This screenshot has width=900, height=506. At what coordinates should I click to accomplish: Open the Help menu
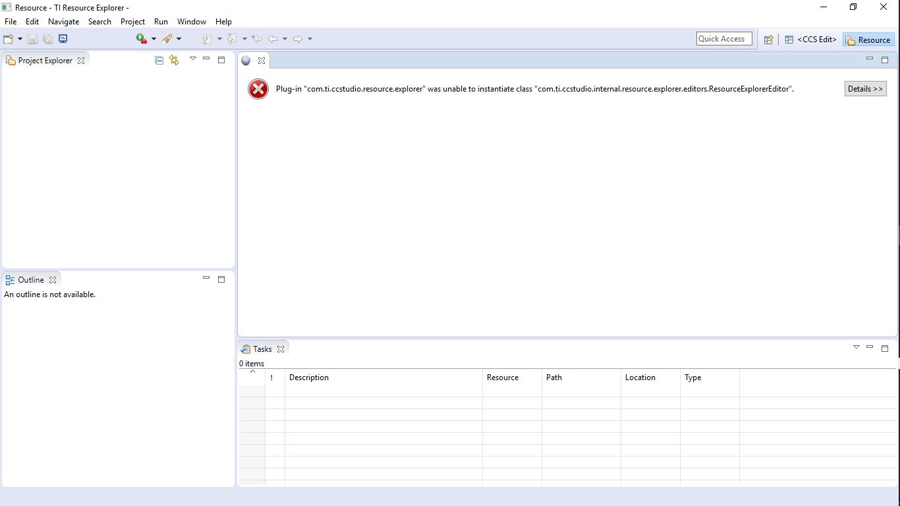[x=224, y=22]
